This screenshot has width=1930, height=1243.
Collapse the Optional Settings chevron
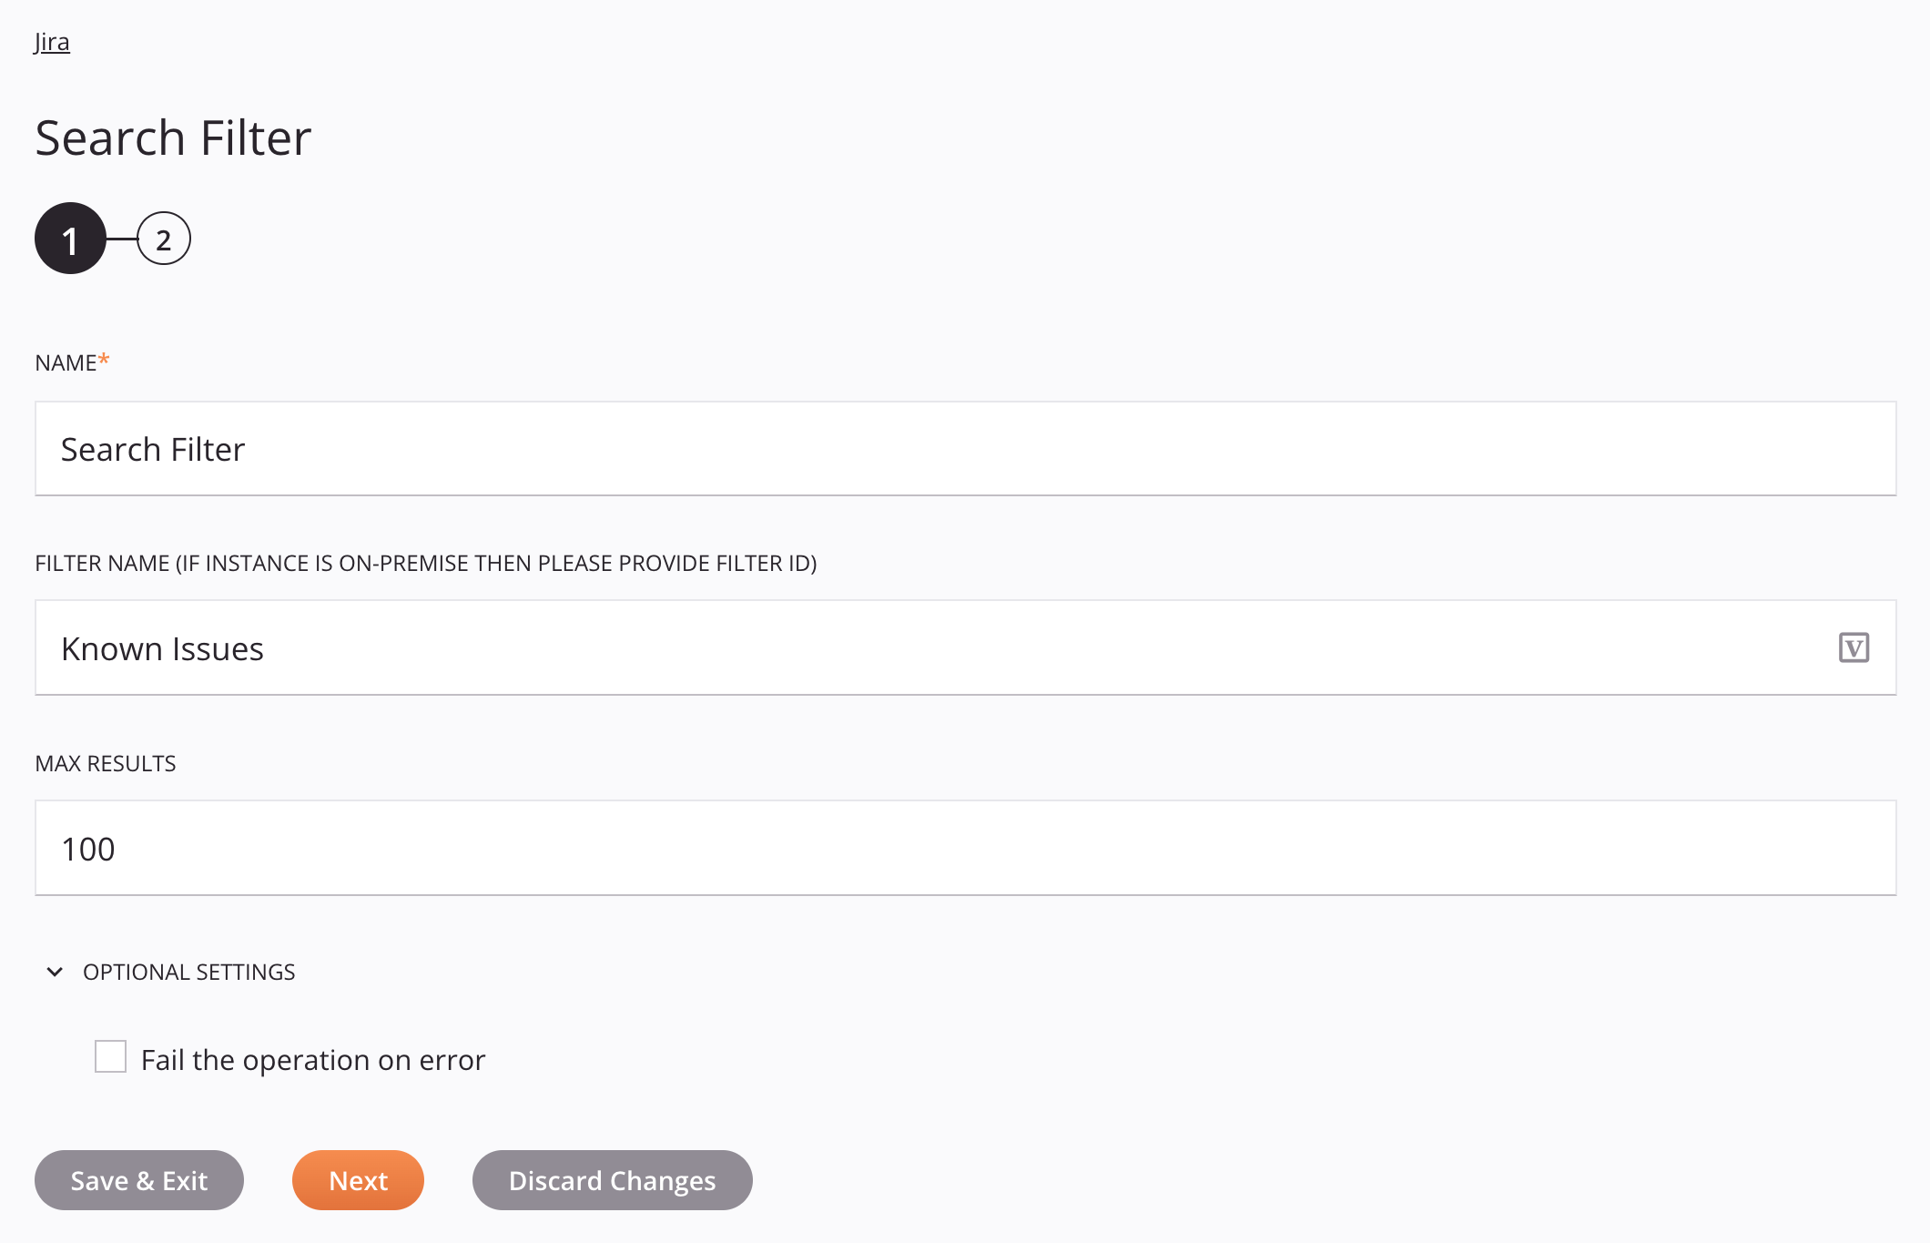(x=55, y=972)
